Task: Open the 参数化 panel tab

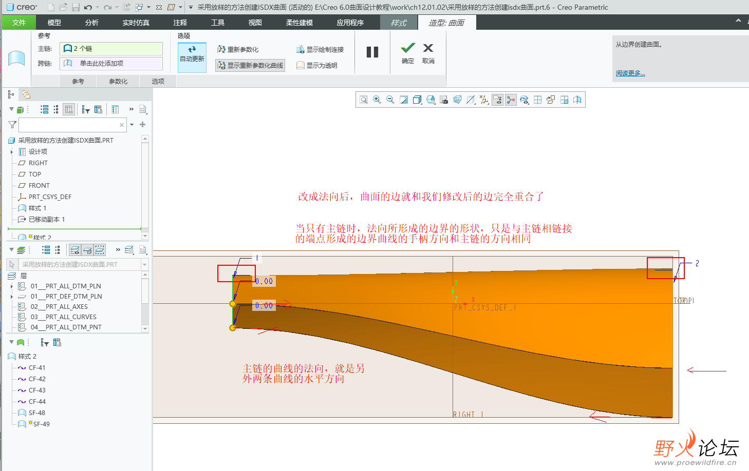Action: pyautogui.click(x=118, y=81)
